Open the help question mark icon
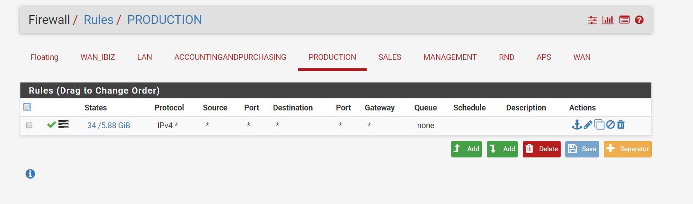 pos(639,20)
